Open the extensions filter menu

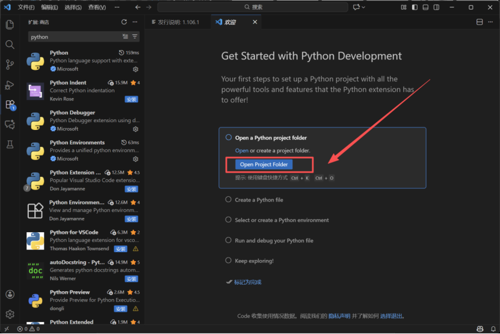[135, 37]
